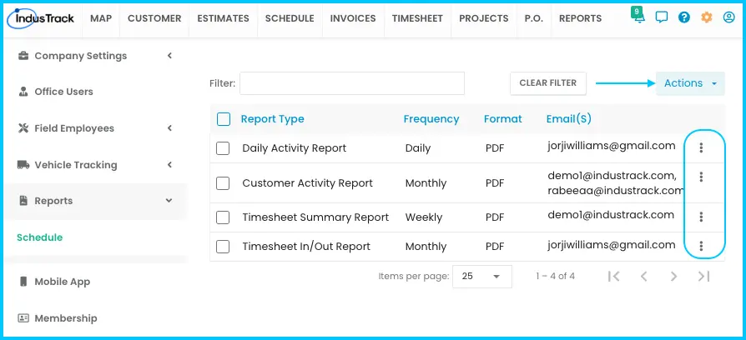Check the Timesheet Summary Report row
746x340 pixels.
[223, 217]
